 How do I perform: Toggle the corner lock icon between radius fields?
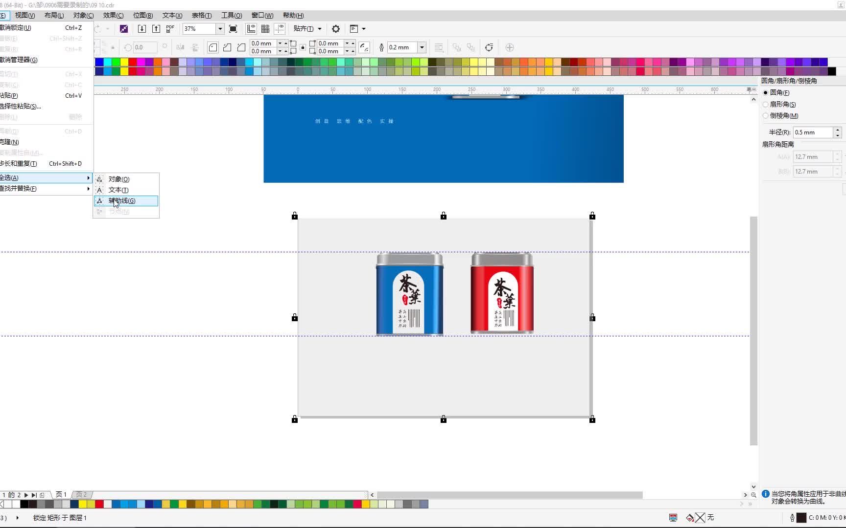pos(303,47)
